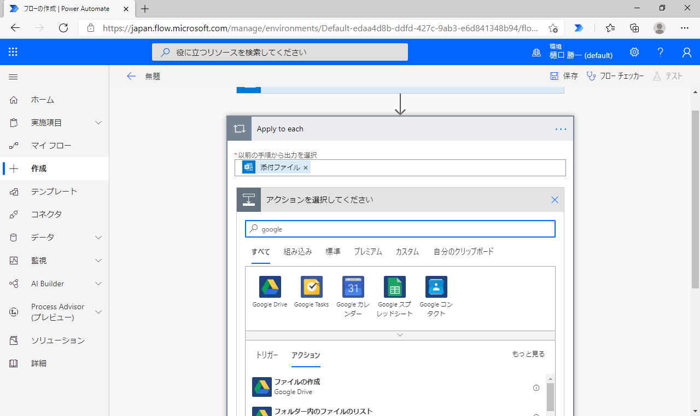Switch to the 組み込み tab
This screenshot has width=700, height=416.
[298, 252]
